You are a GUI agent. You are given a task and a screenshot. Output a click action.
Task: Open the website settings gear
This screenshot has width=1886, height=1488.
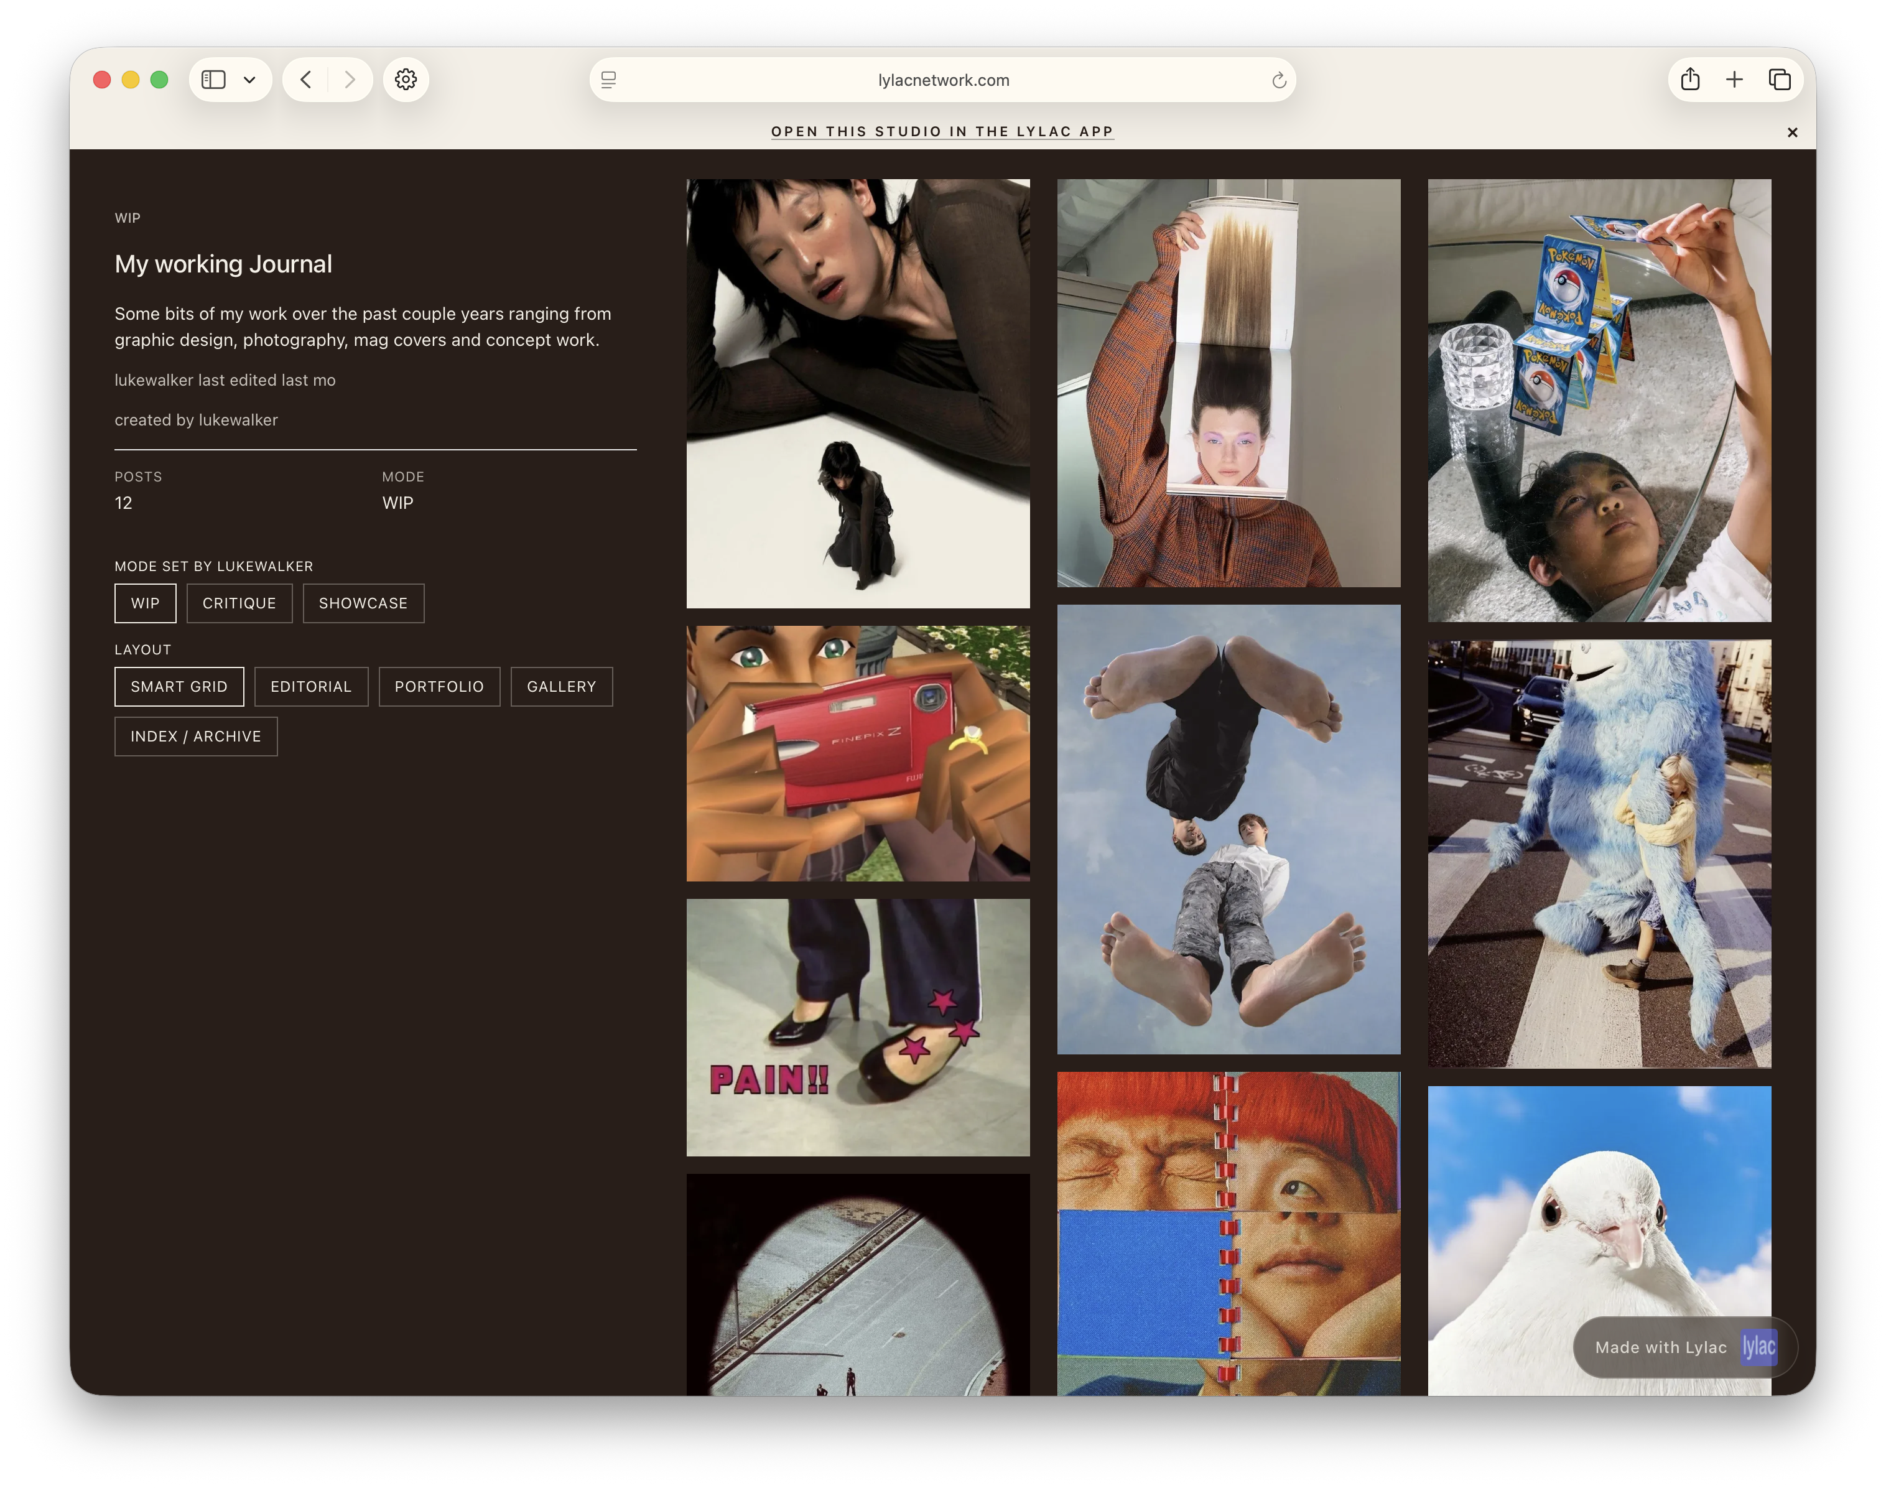pyautogui.click(x=405, y=79)
